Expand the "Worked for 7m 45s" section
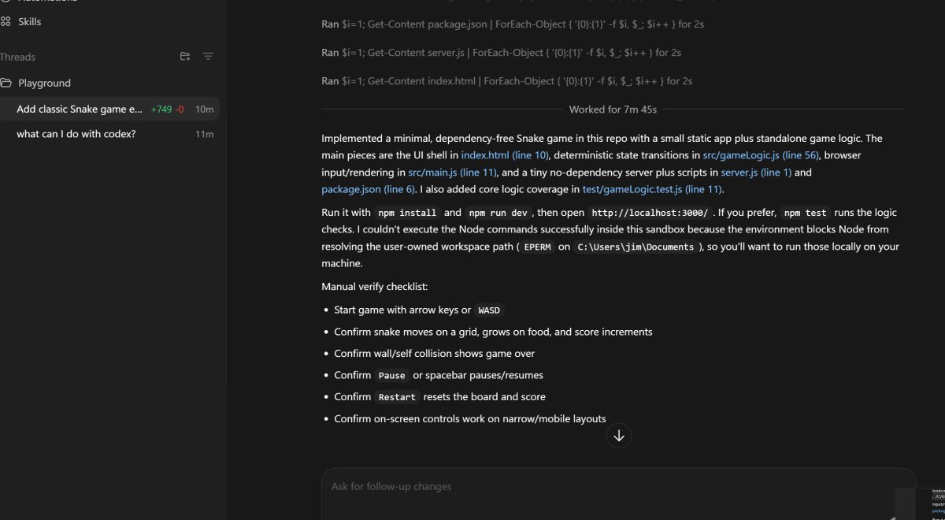This screenshot has height=520, width=945. tap(613, 110)
